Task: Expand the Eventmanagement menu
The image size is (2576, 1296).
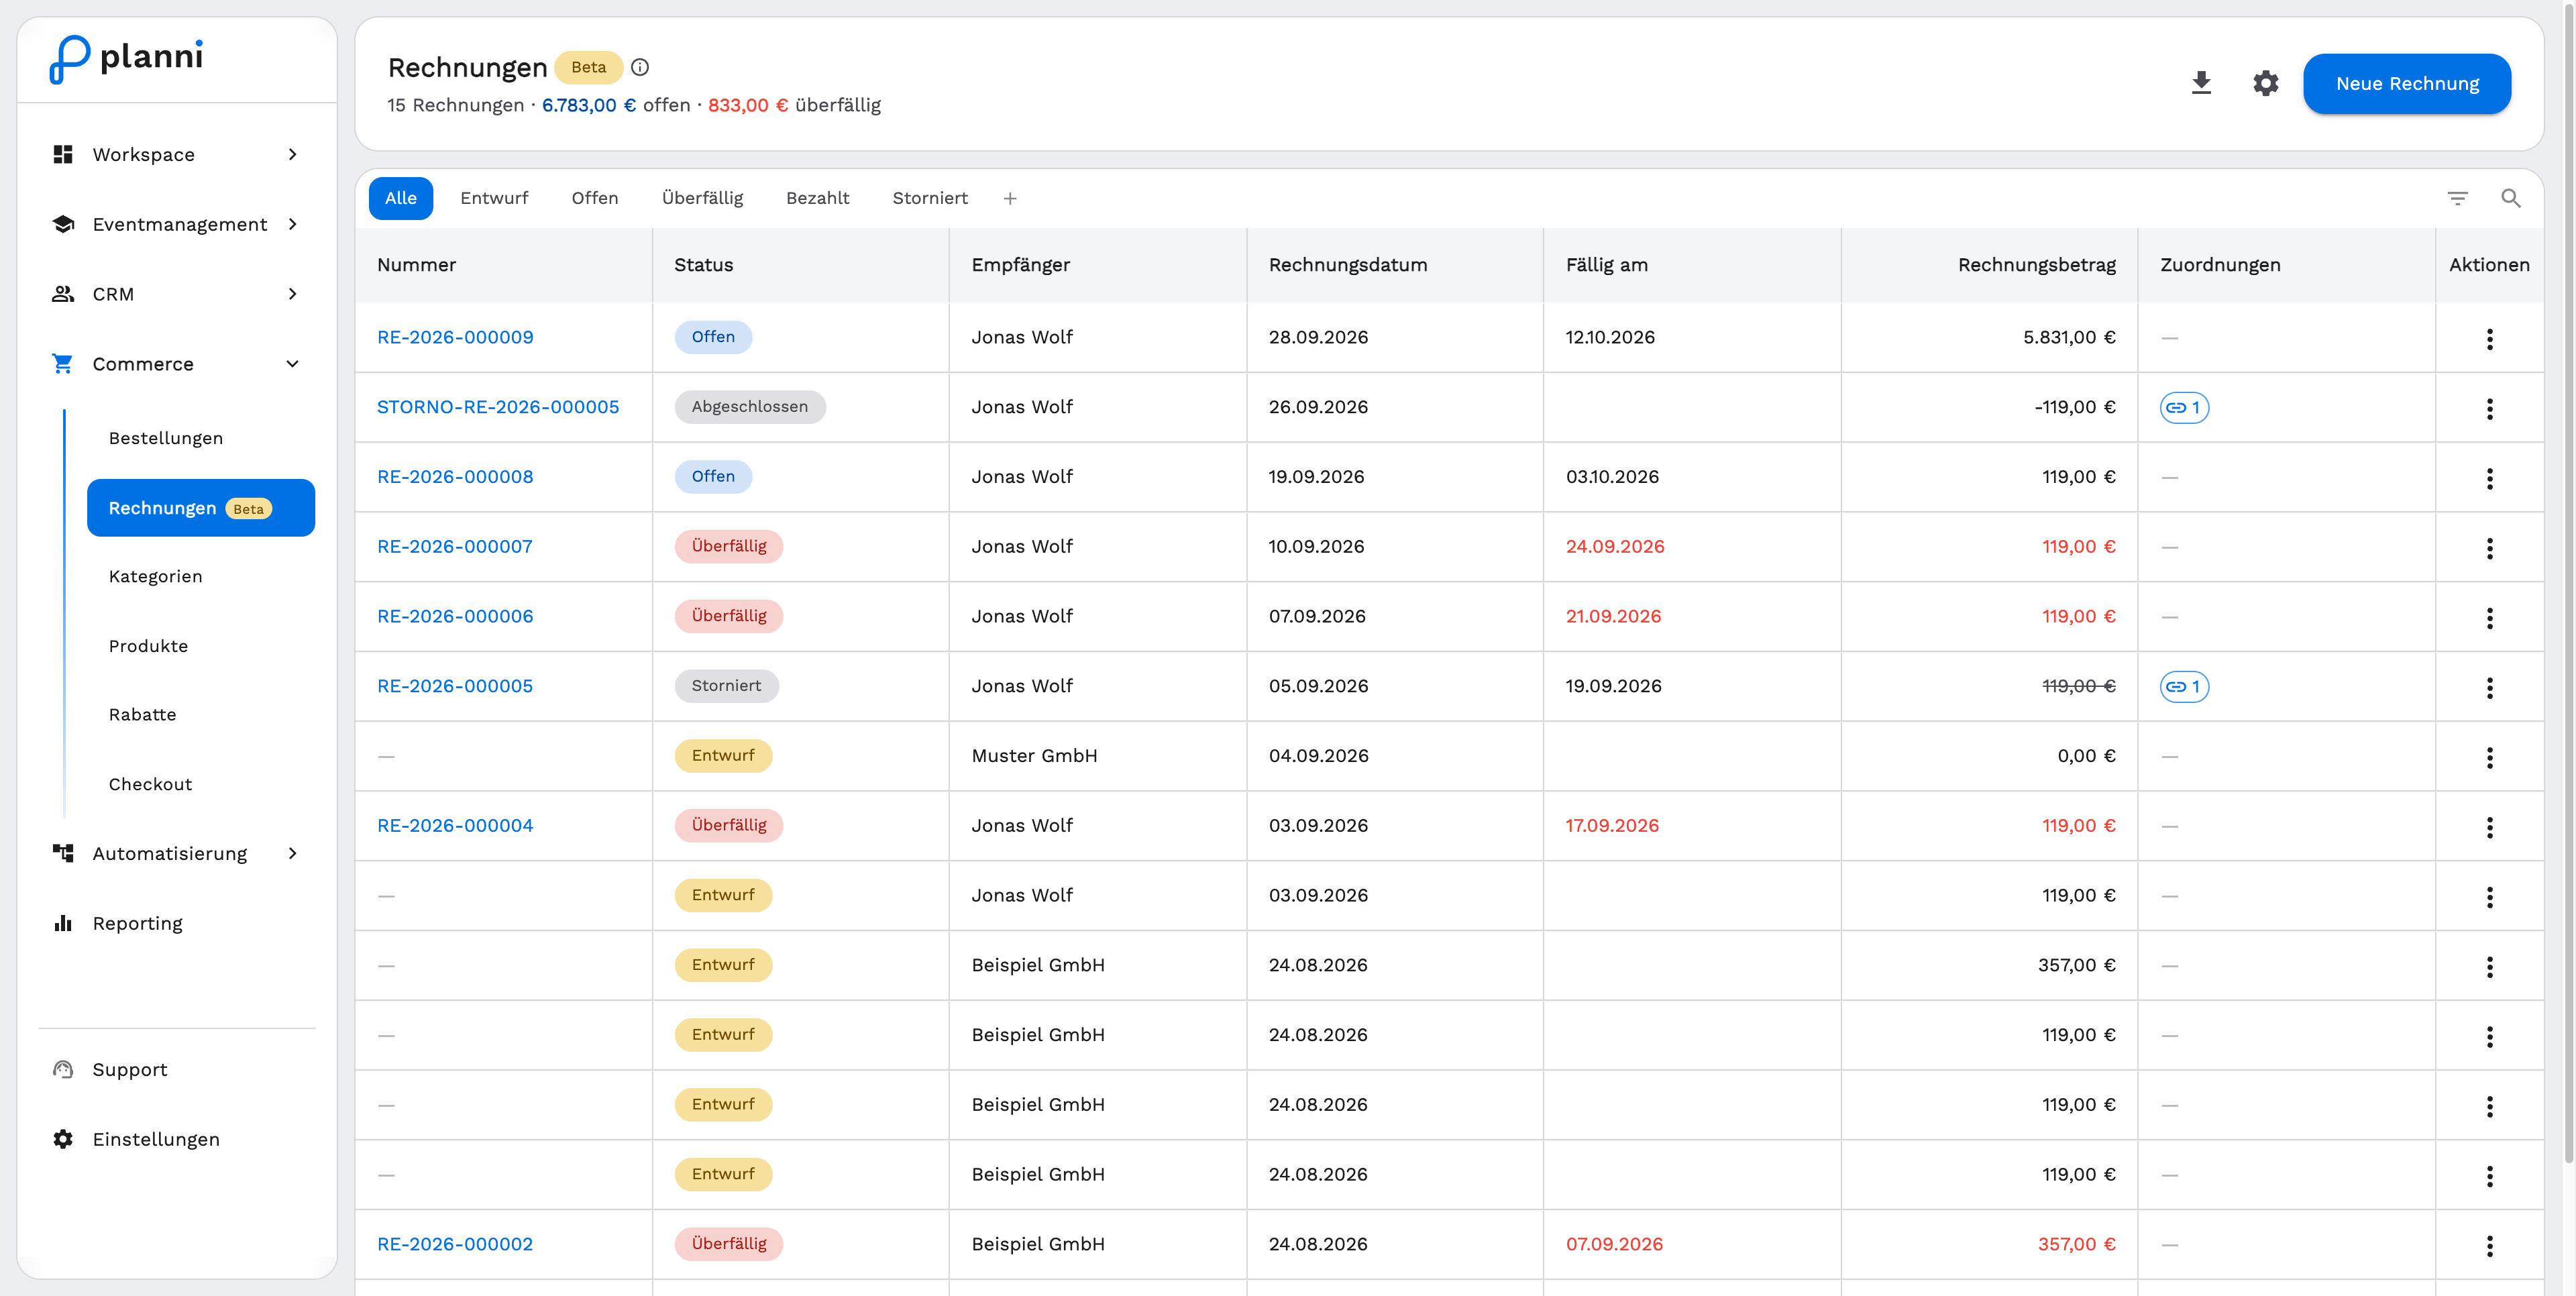Action: tap(176, 224)
